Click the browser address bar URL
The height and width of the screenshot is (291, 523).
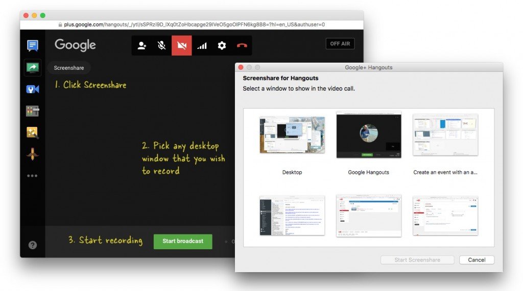point(194,24)
